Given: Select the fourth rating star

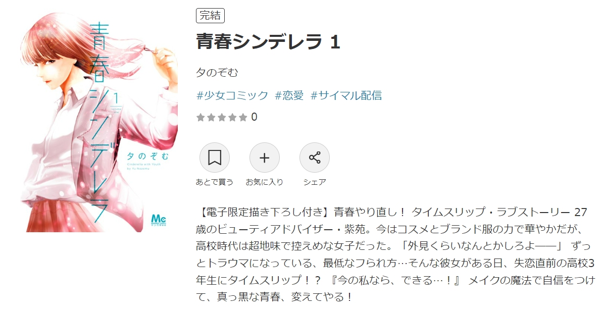Looking at the screenshot, I should click(x=232, y=117).
